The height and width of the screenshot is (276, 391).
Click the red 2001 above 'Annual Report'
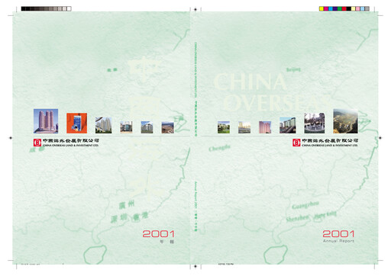338,233
